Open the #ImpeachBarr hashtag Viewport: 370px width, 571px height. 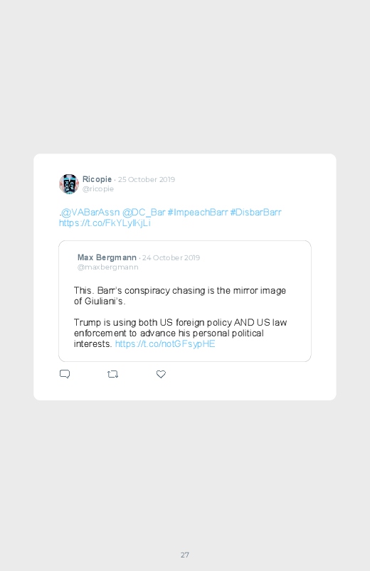198,213
